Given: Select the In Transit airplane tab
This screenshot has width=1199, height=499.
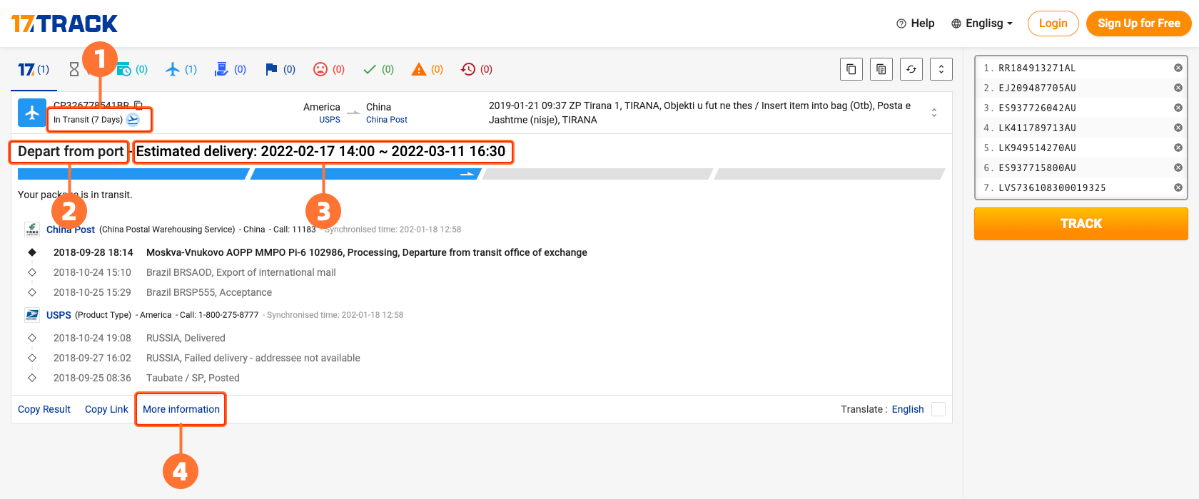Looking at the screenshot, I should tap(181, 69).
